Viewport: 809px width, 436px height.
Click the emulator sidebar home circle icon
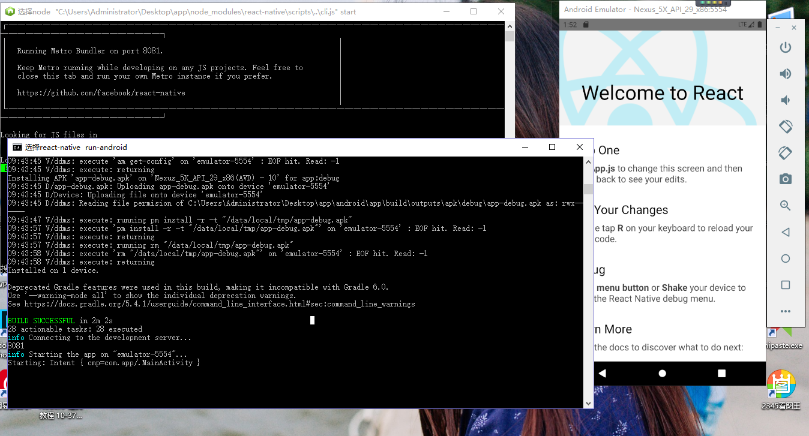pos(785,258)
